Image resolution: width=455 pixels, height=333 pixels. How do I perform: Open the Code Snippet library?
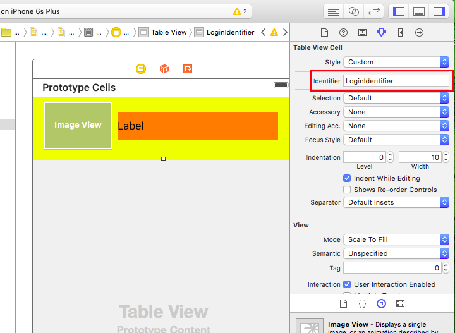point(362,304)
